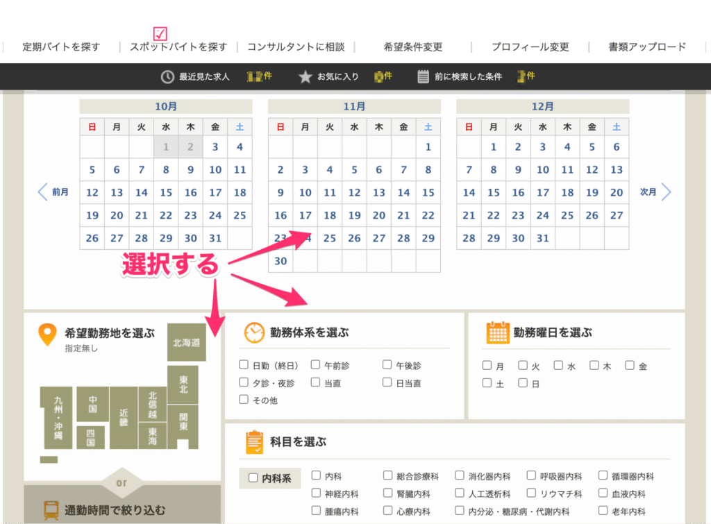Click the train icon beside 通勤時間で絞り込む
Image resolution: width=711 pixels, height=524 pixels.
click(x=50, y=511)
